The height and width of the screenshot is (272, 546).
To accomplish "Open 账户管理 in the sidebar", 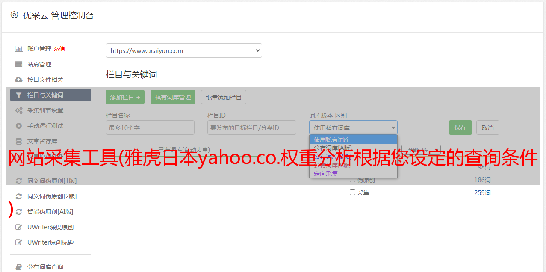I will pyautogui.click(x=39, y=49).
